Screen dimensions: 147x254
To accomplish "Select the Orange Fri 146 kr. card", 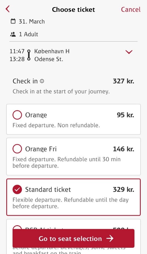I will tap(73, 157).
